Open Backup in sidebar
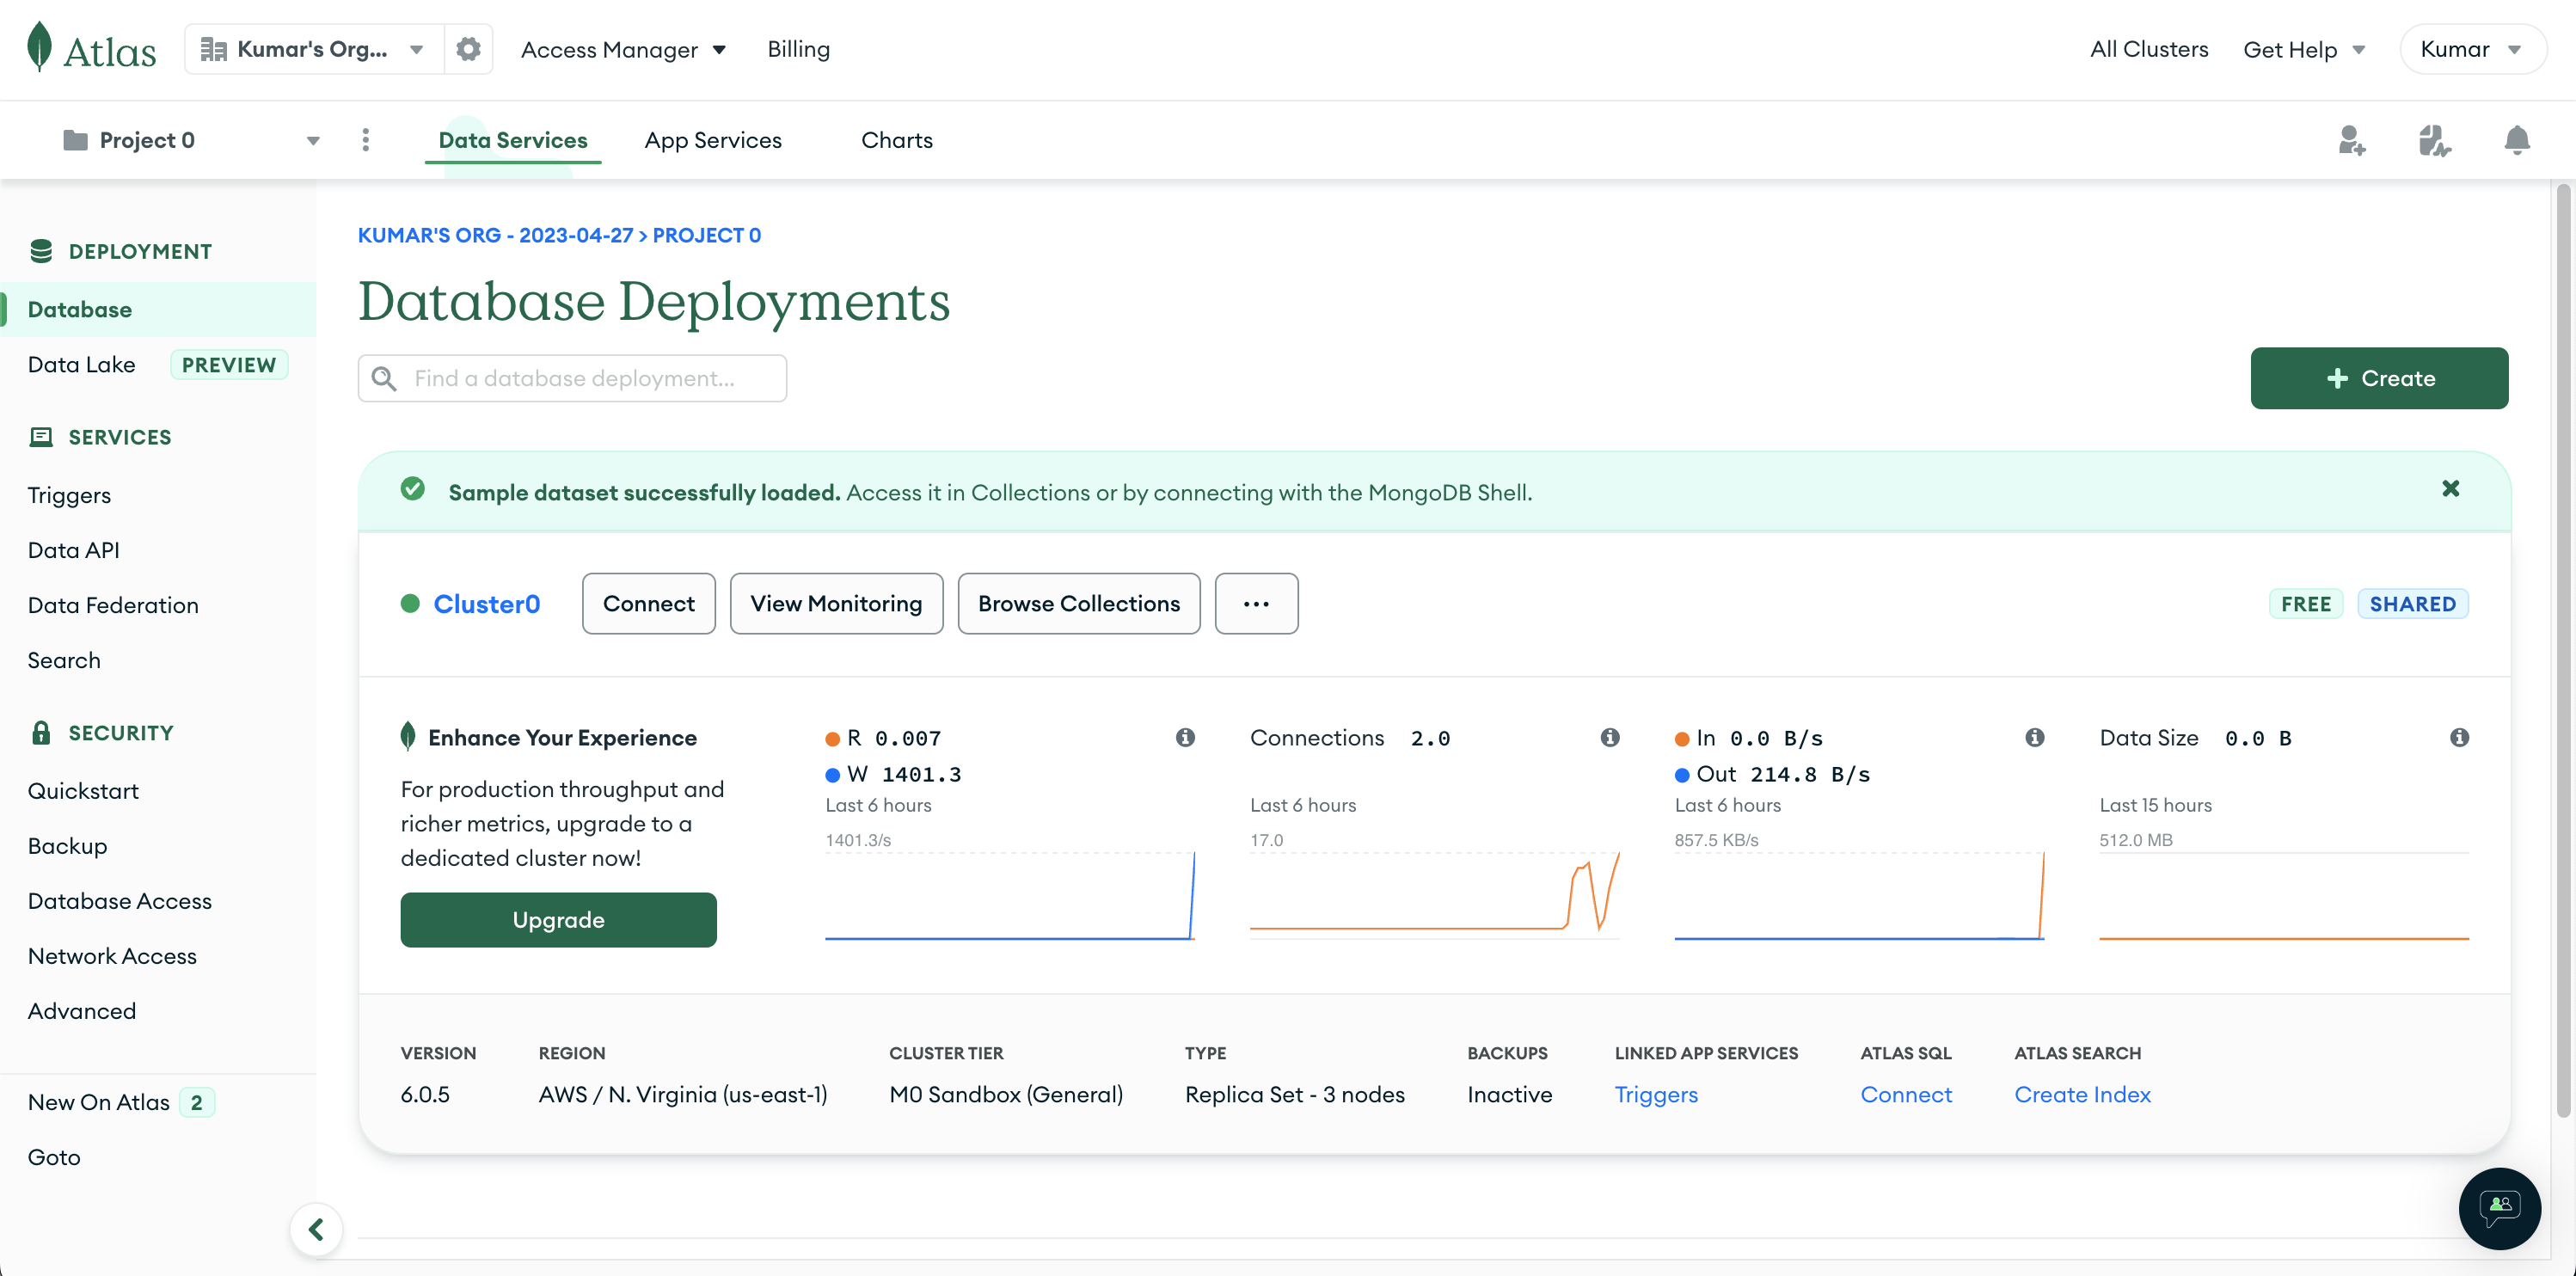The image size is (2576, 1276). point(67,845)
